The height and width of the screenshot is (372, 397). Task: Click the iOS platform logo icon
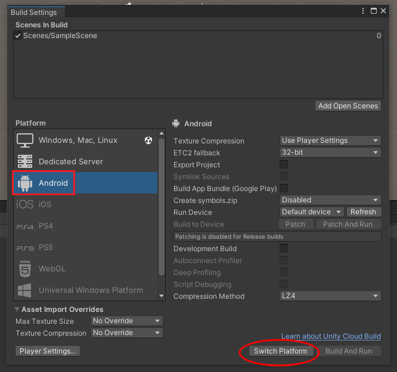pyautogui.click(x=25, y=204)
